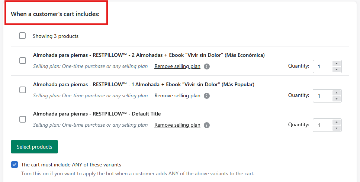Click info icon for 2 Almohadas variant
Image resolution: width=360 pixels, height=182 pixels.
pos(207,66)
